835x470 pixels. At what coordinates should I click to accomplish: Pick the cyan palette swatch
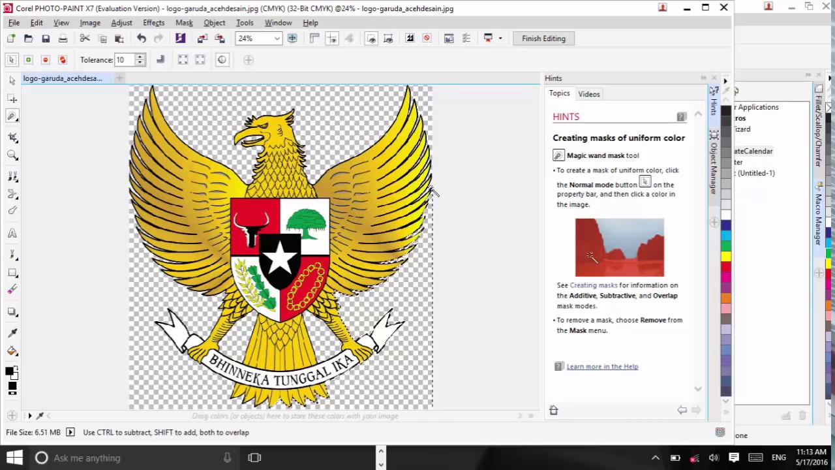[726, 235]
